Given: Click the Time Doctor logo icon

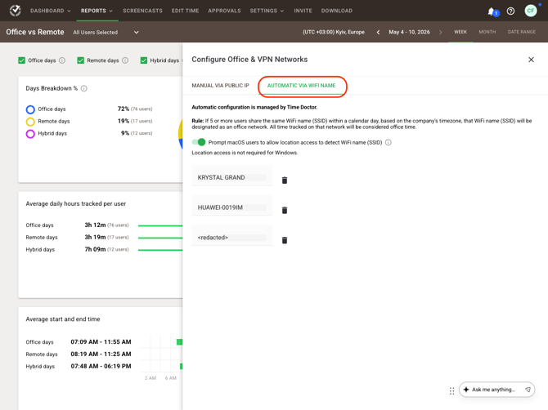Looking at the screenshot, I should point(15,11).
